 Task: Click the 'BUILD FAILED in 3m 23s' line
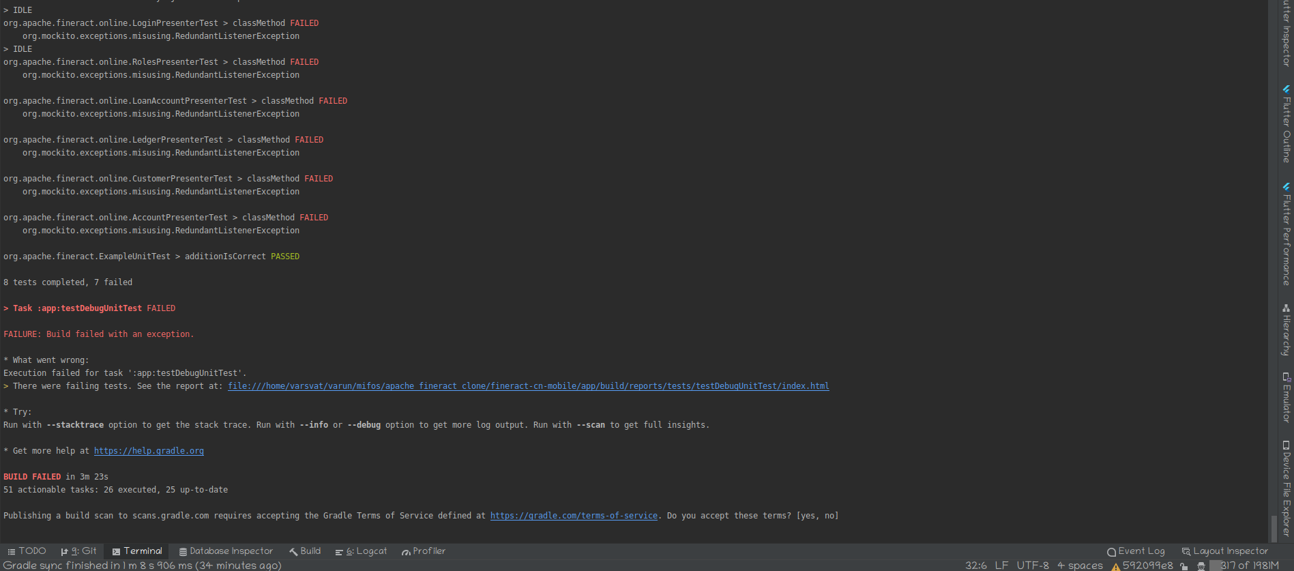(x=56, y=477)
